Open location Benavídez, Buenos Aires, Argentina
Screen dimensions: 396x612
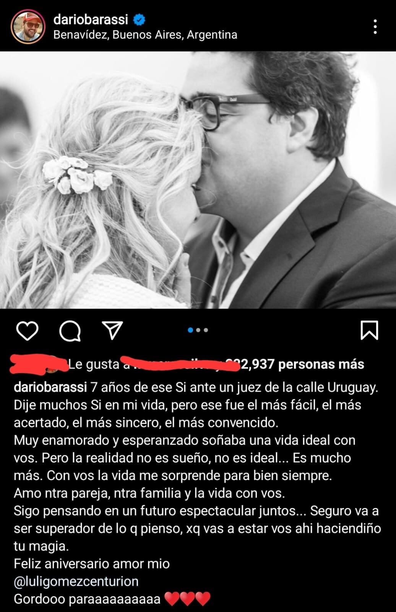[145, 35]
